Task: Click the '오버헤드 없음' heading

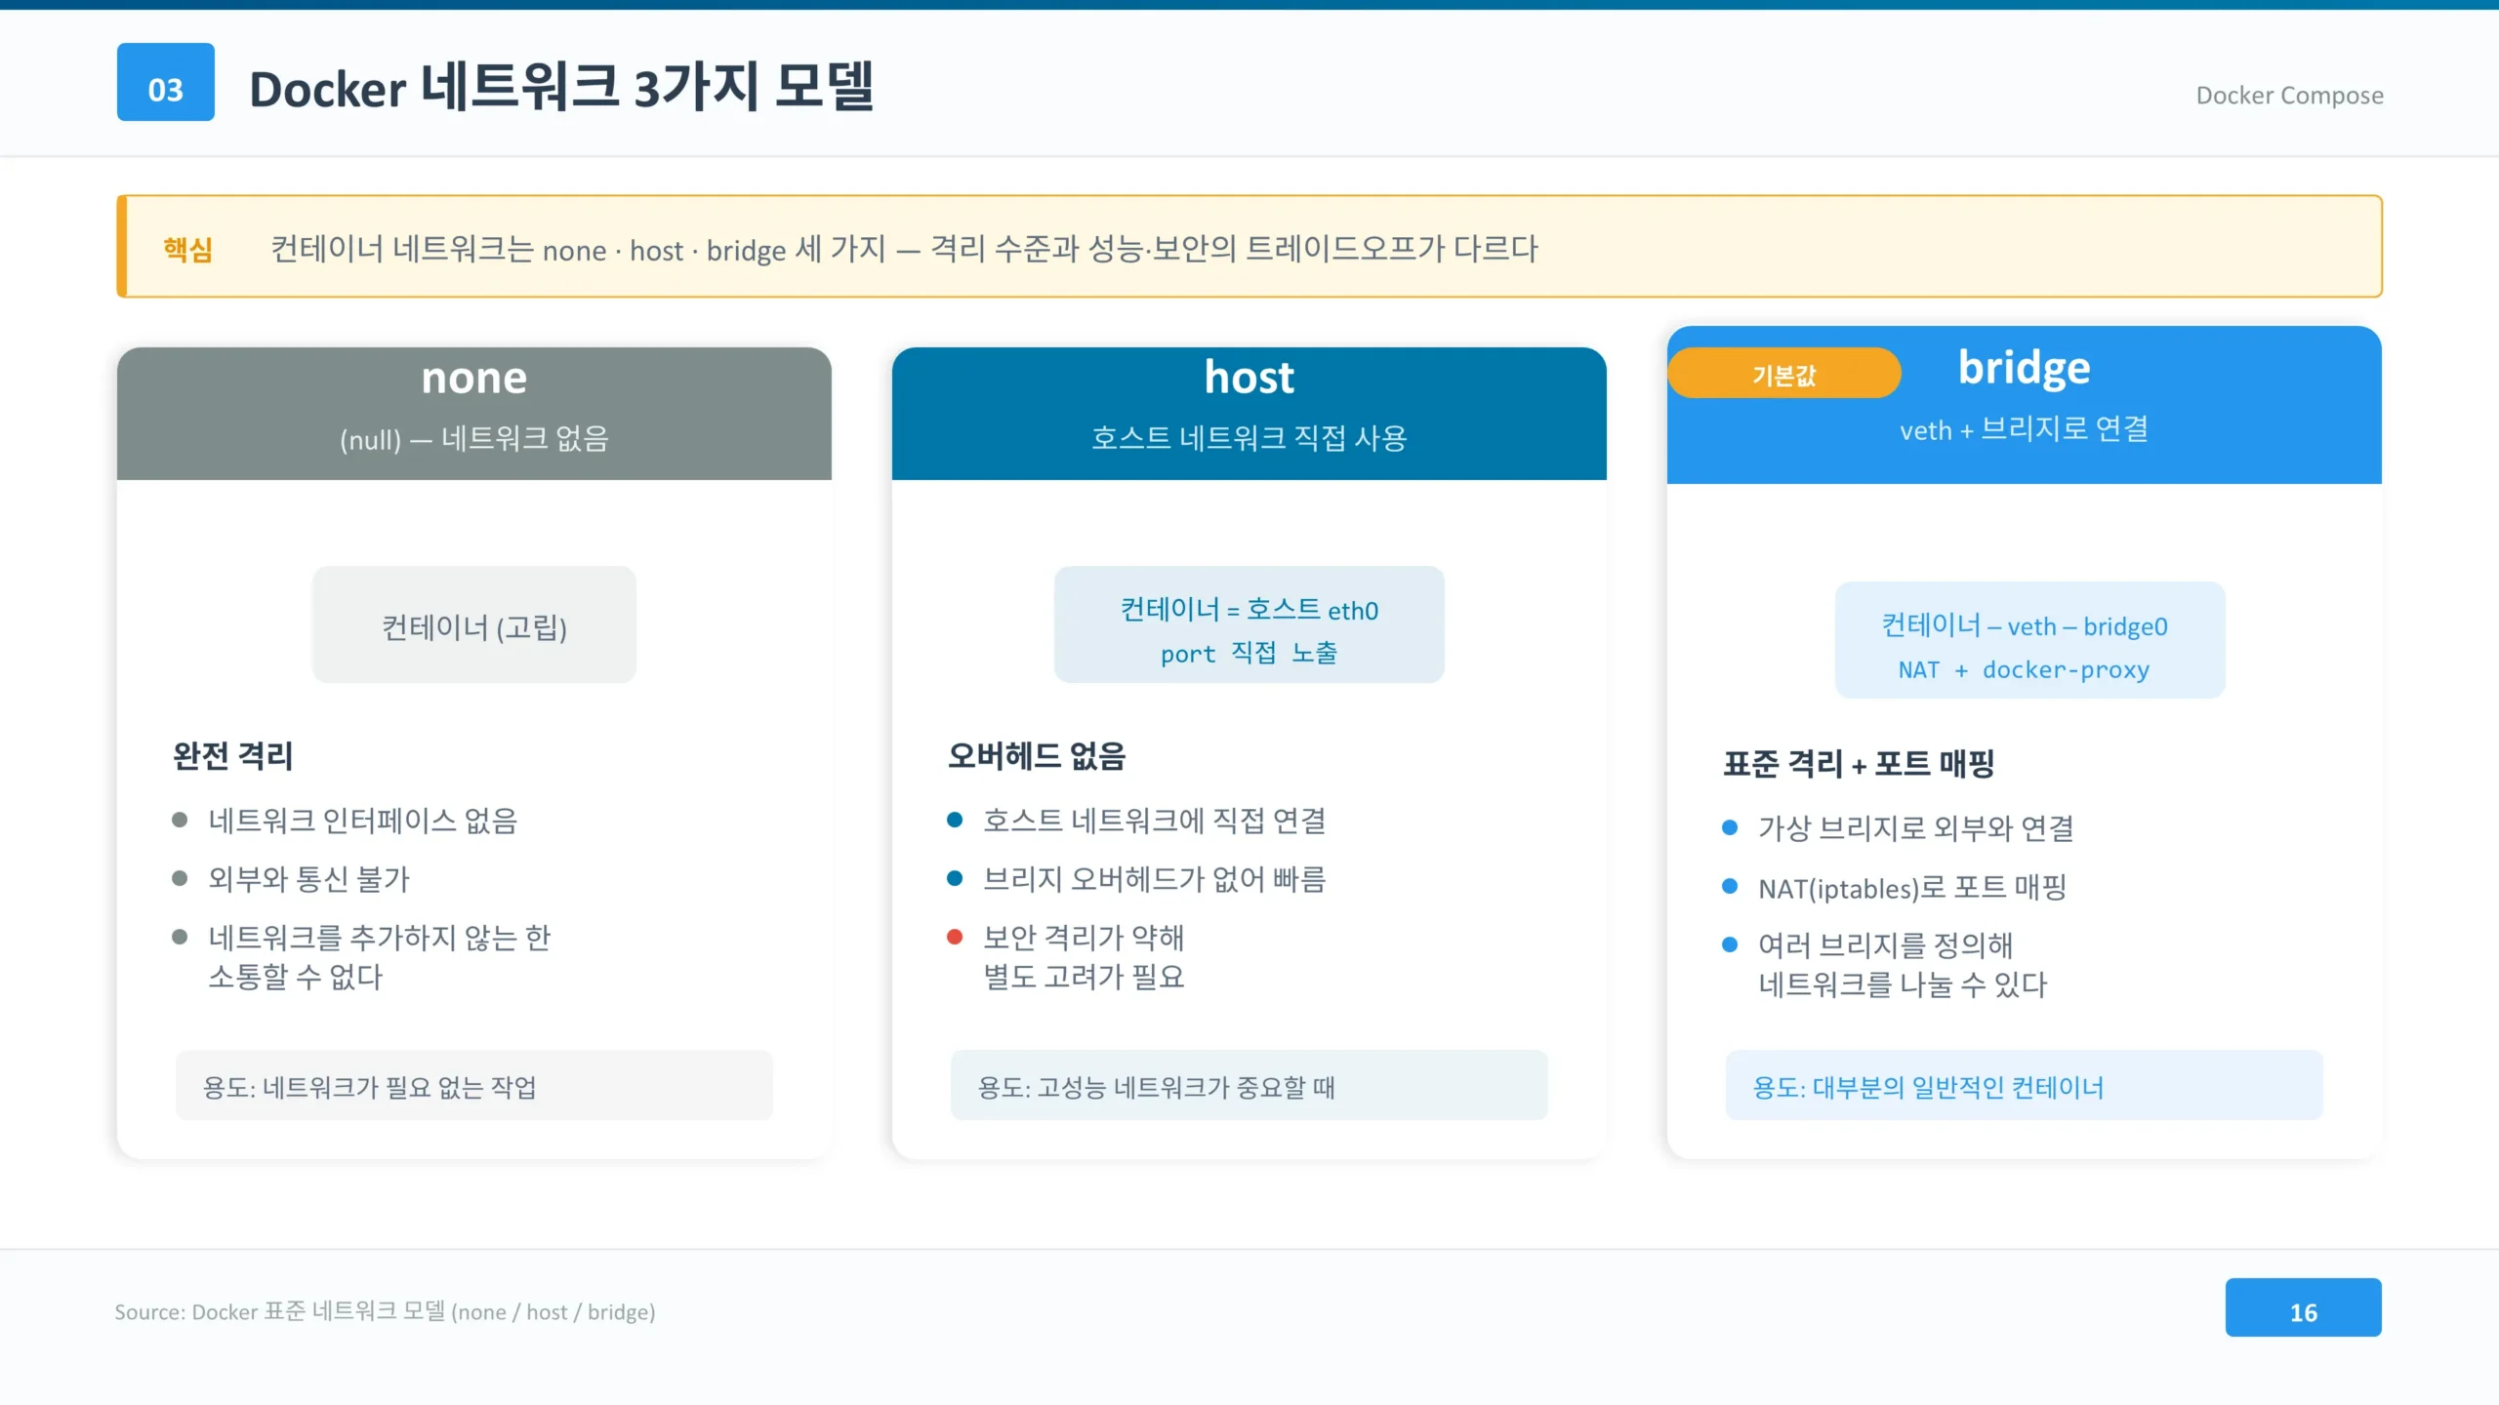Action: (x=1037, y=755)
